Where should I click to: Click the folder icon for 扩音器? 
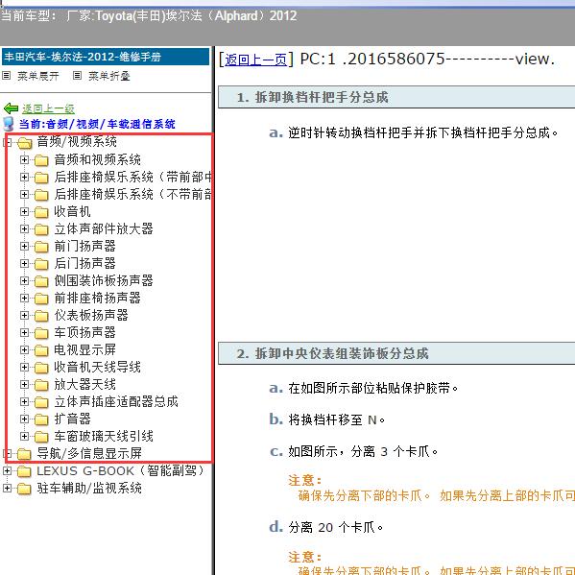41,419
